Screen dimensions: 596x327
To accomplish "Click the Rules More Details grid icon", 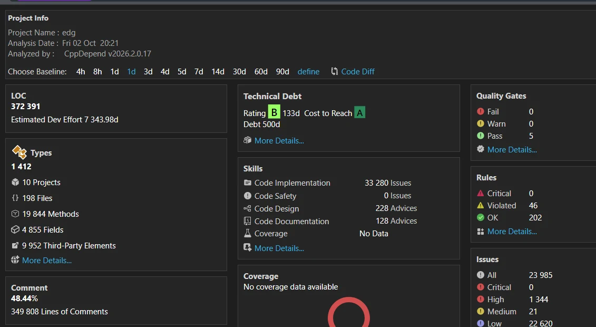I will click(481, 232).
